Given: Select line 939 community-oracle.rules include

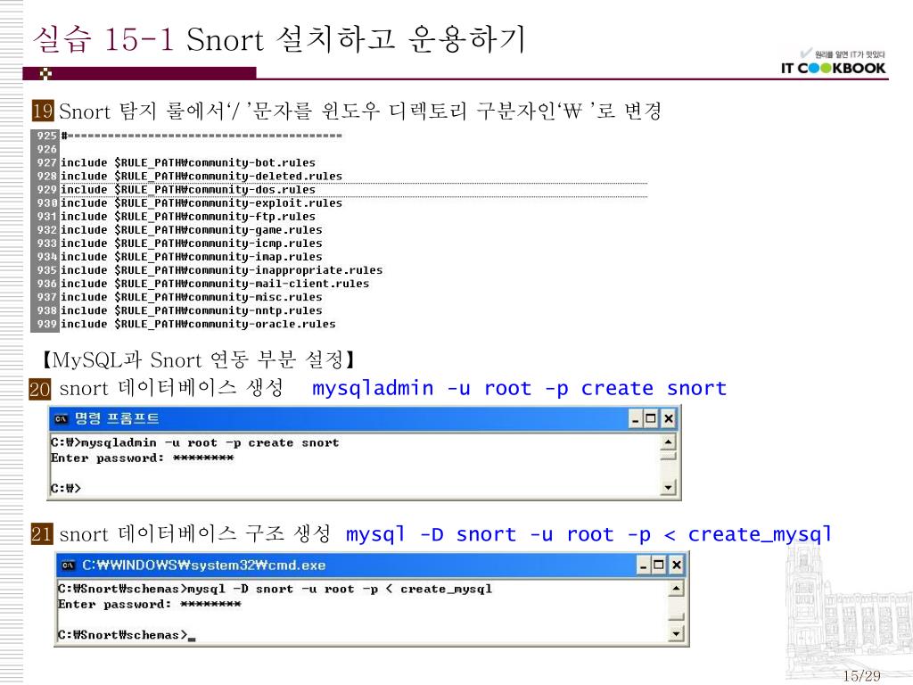Looking at the screenshot, I should [x=198, y=324].
